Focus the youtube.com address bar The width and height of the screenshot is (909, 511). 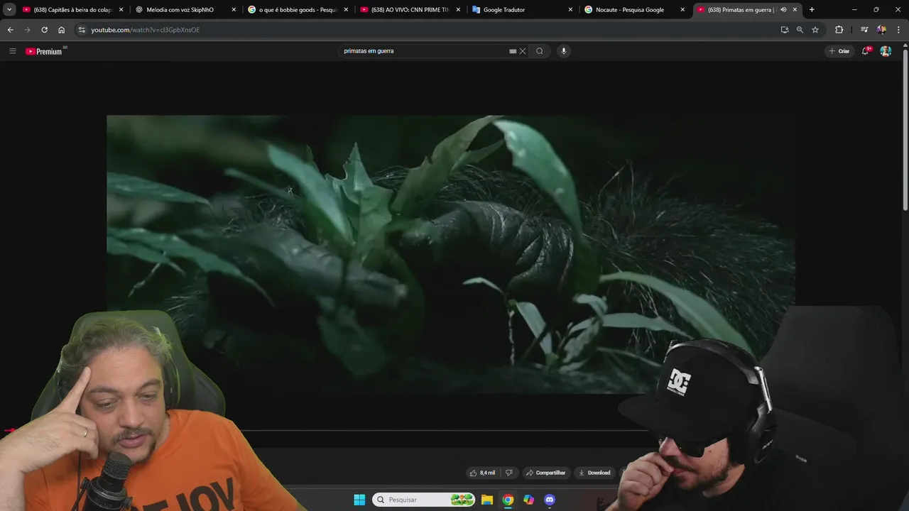[426, 30]
